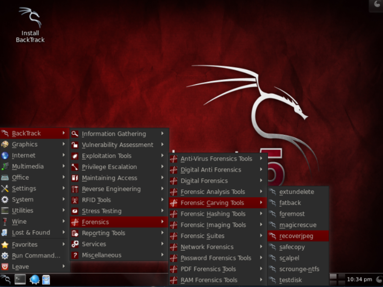Launch recoverjpeg from the carving tools
This screenshot has width=383, height=287.
pyautogui.click(x=298, y=236)
